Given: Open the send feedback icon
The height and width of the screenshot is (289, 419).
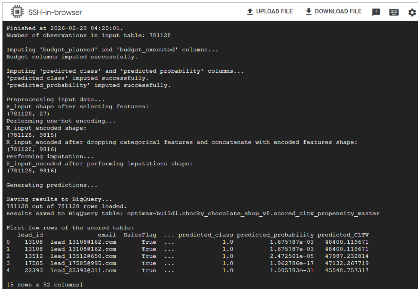Looking at the screenshot, I should pyautogui.click(x=376, y=12).
